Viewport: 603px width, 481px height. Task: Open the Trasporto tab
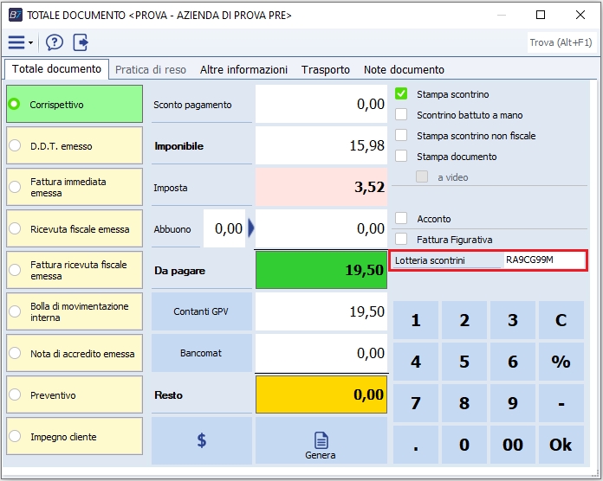coord(326,70)
